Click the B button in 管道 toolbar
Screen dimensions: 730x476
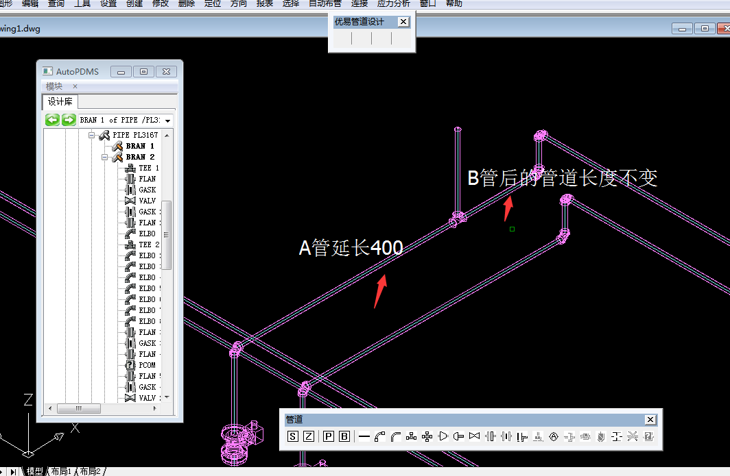[344, 436]
